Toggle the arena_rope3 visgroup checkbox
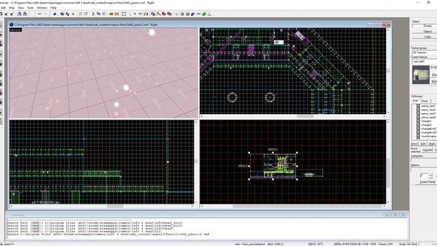The width and height of the screenshot is (437, 246). point(418,113)
